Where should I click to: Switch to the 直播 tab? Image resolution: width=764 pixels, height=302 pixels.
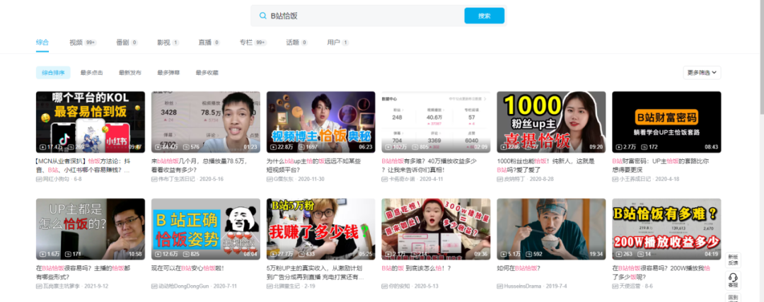click(209, 42)
